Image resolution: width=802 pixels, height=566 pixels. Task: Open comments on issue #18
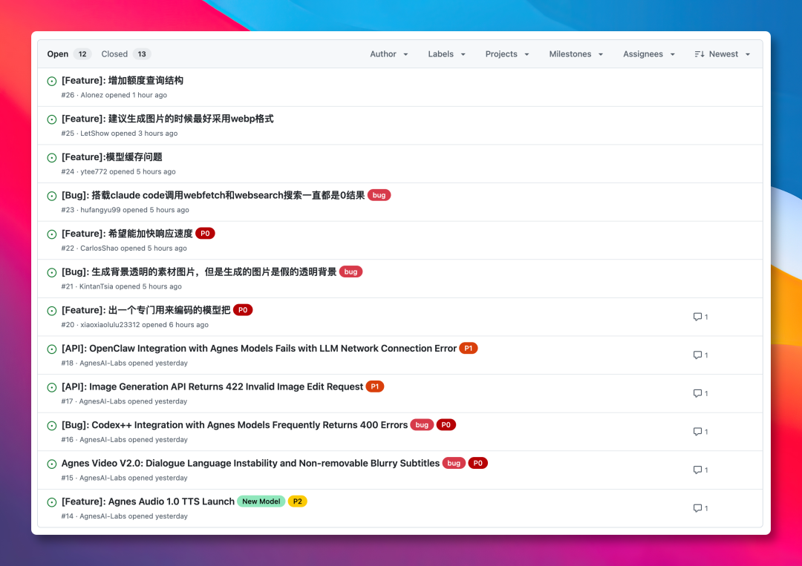click(700, 355)
